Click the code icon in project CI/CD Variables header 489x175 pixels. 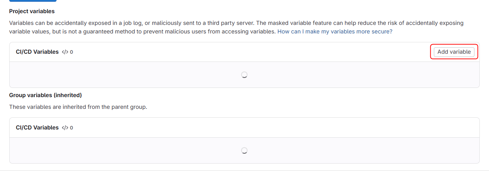coord(65,52)
